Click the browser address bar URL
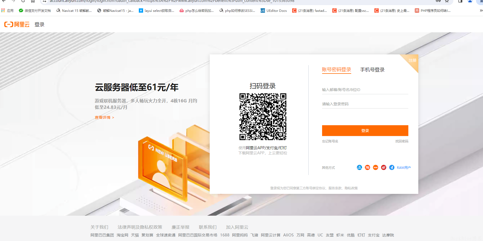The height and width of the screenshot is (241, 483). (x=172, y=1)
